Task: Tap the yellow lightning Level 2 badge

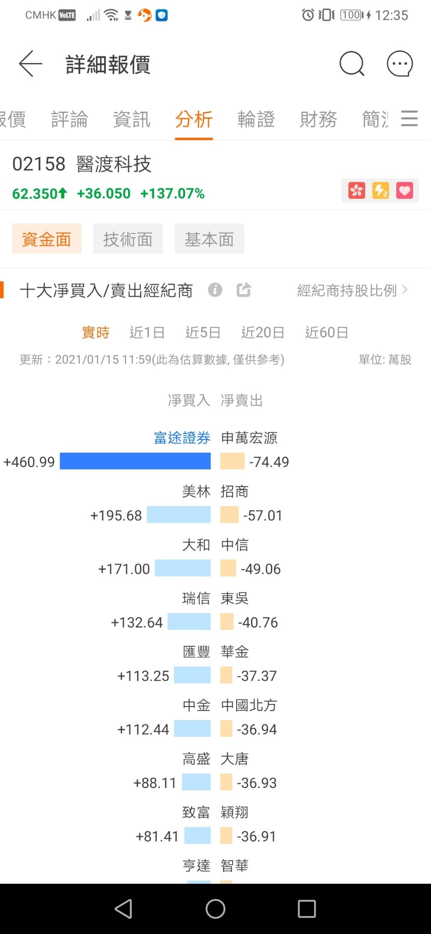Action: pyautogui.click(x=381, y=190)
